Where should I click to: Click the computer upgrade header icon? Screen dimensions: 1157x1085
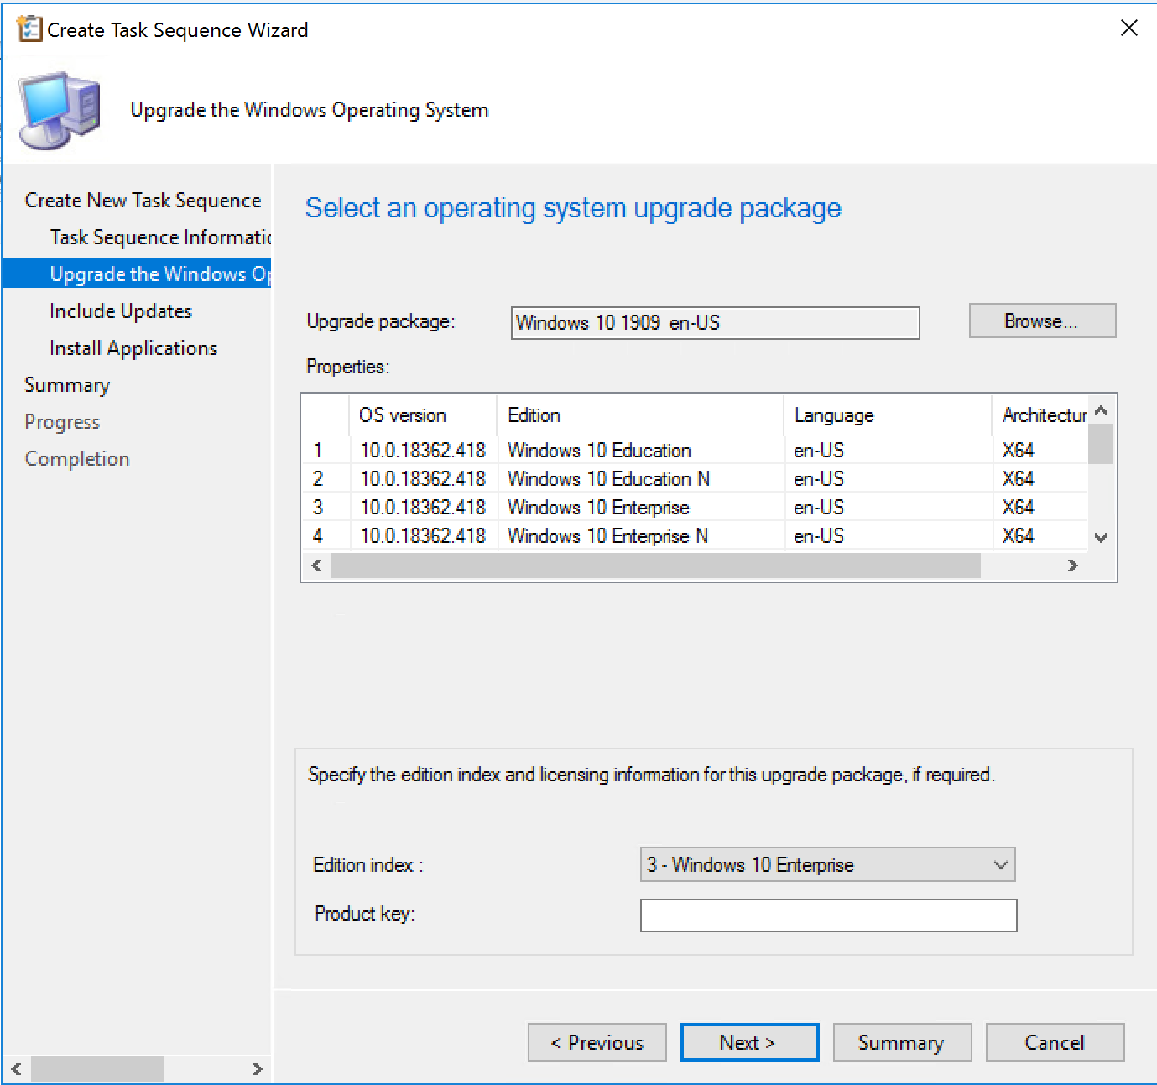click(60, 111)
